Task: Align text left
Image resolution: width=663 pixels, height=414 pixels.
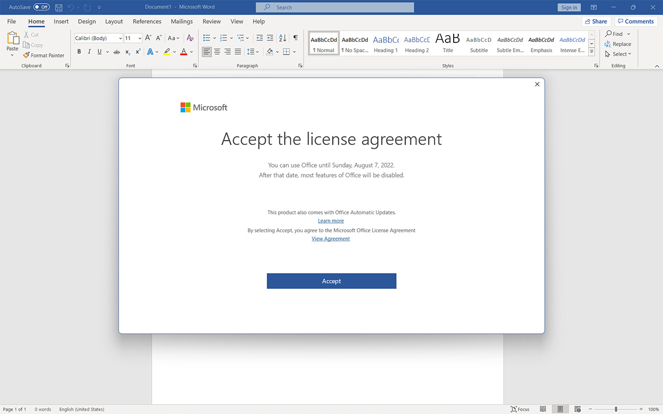Action: click(207, 52)
